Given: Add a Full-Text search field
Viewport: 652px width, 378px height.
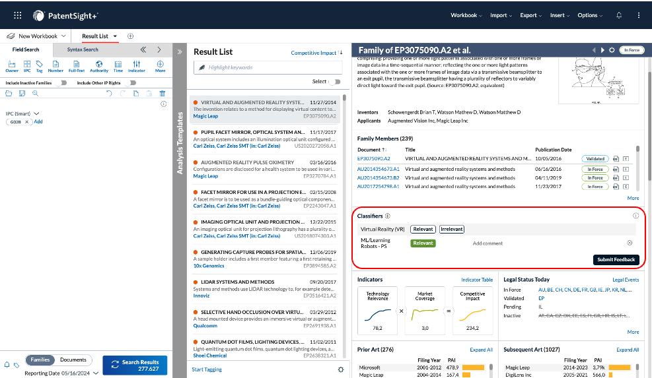Looking at the screenshot, I should (x=77, y=67).
